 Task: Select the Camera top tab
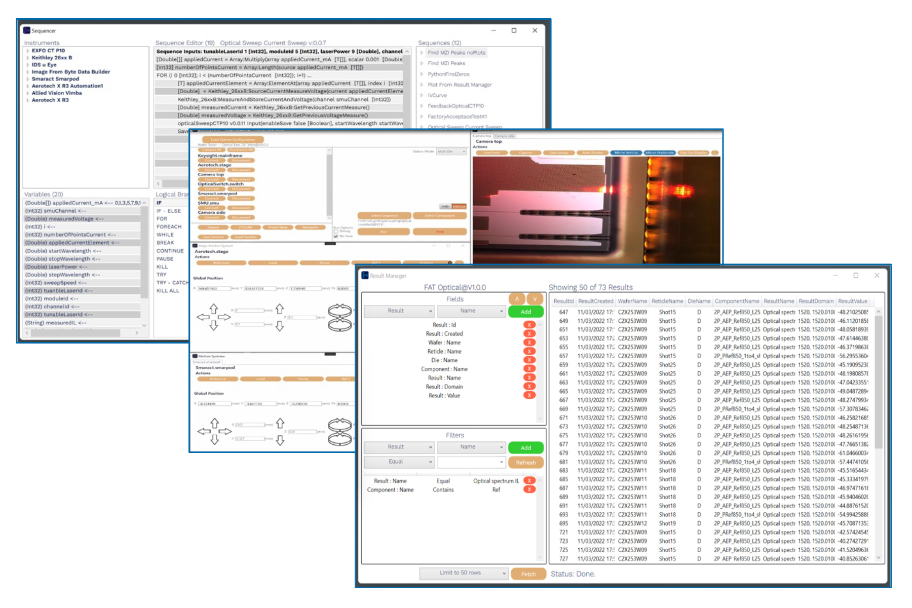483,137
